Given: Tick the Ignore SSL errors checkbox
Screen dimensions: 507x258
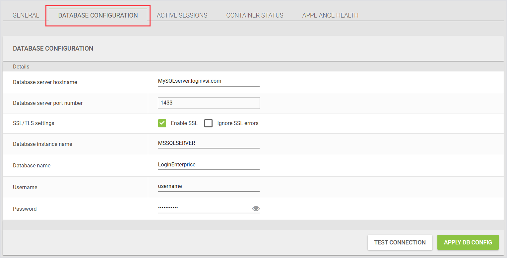Looking at the screenshot, I should click(208, 123).
